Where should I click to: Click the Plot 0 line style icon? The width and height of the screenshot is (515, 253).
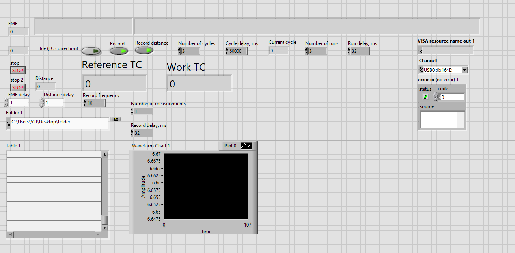[246, 146]
